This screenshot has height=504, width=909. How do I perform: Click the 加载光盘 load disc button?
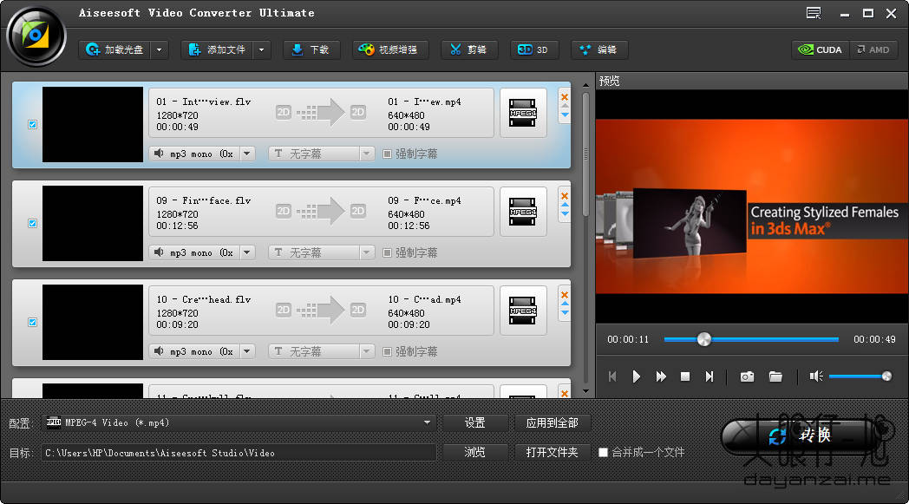[114, 49]
